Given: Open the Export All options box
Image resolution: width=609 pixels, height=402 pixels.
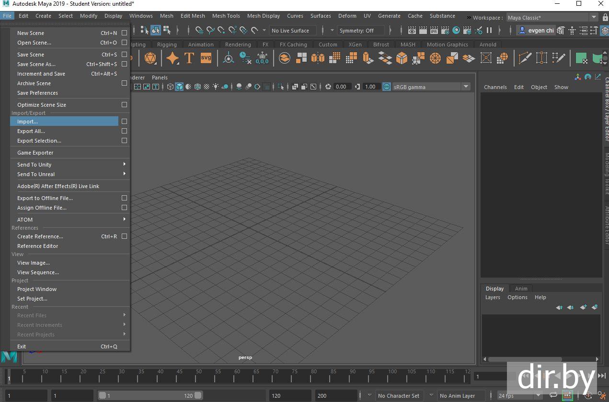Looking at the screenshot, I should click(x=124, y=131).
